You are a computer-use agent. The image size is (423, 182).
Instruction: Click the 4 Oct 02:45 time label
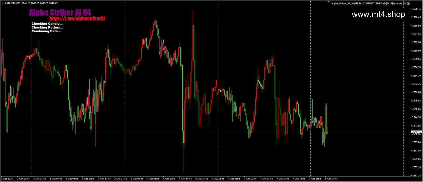[137, 179]
